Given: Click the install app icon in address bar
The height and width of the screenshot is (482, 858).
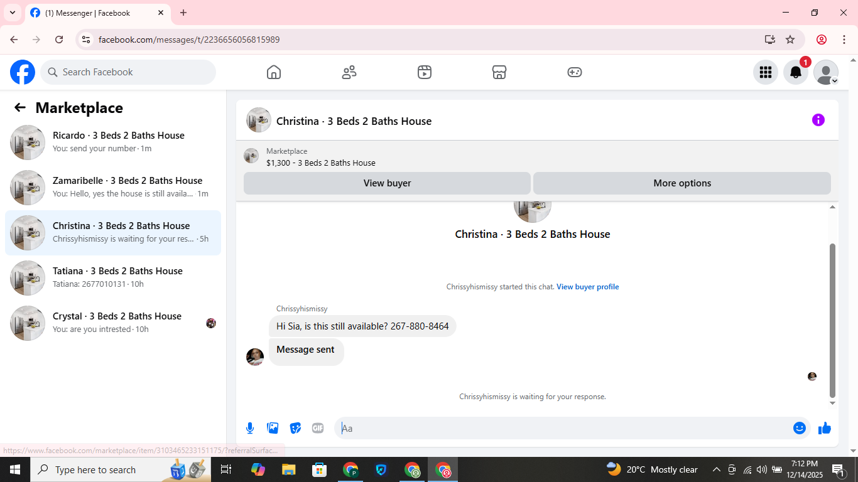Looking at the screenshot, I should tap(770, 40).
